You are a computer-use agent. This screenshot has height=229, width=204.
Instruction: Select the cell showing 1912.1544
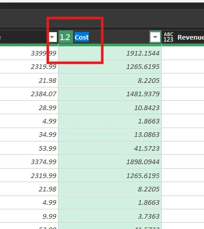110,54
